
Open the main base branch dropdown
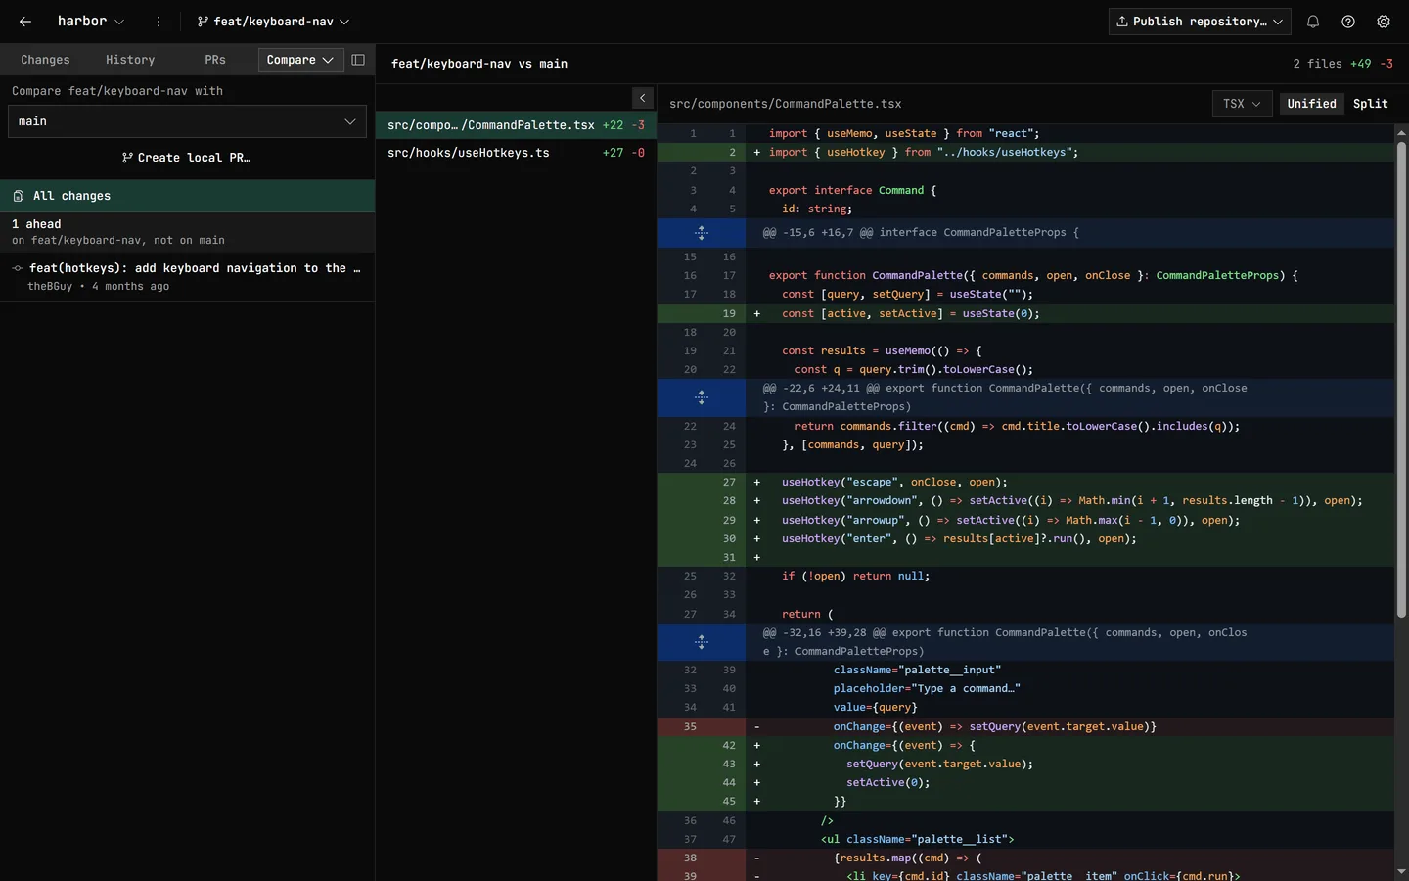click(187, 121)
